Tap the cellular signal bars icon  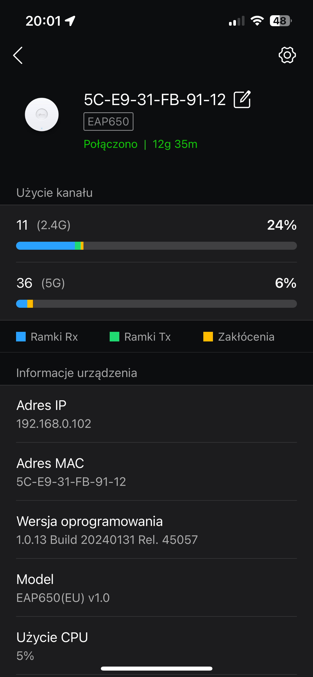tap(237, 21)
